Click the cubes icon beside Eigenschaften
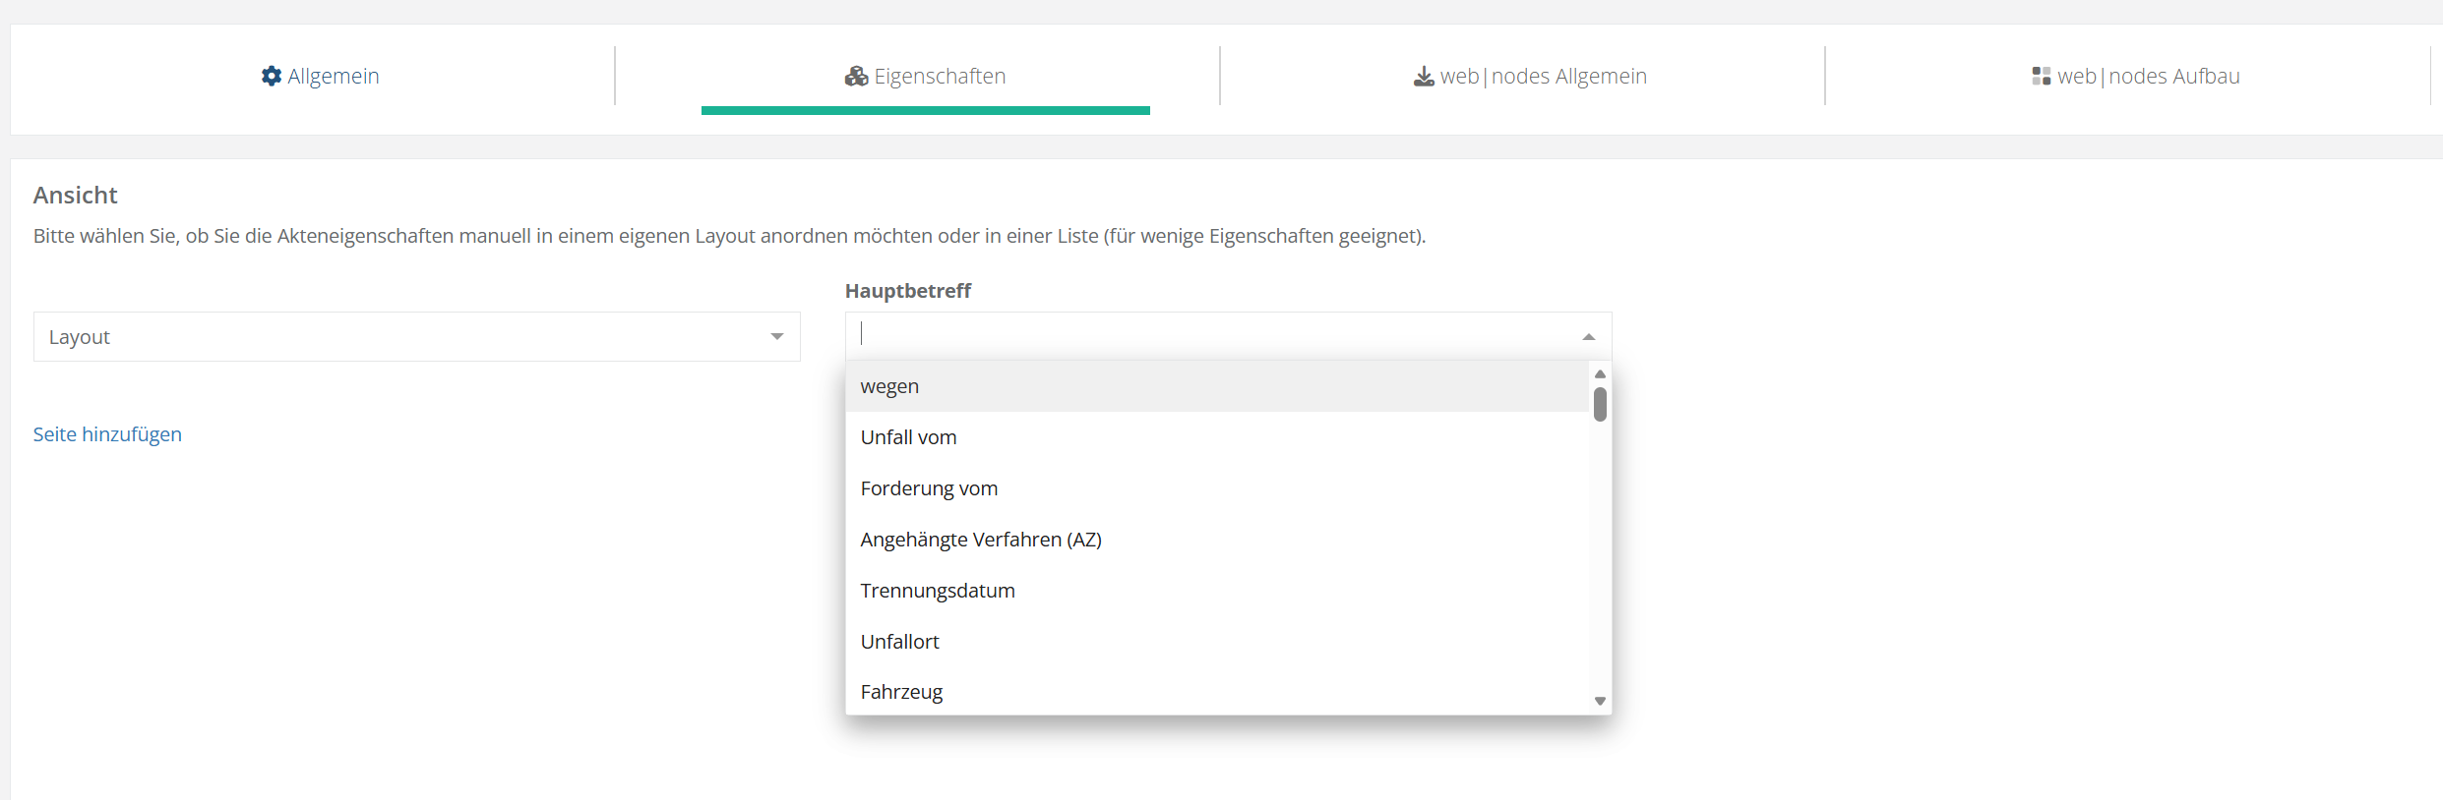Viewport: 2443px width, 800px height. click(856, 76)
